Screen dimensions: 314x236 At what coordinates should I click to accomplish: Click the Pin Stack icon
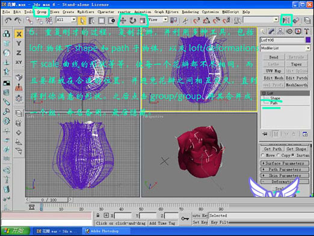coord(265,134)
